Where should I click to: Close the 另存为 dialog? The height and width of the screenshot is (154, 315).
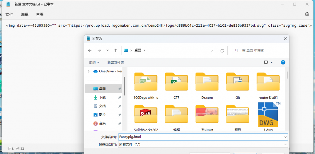coord(285,39)
